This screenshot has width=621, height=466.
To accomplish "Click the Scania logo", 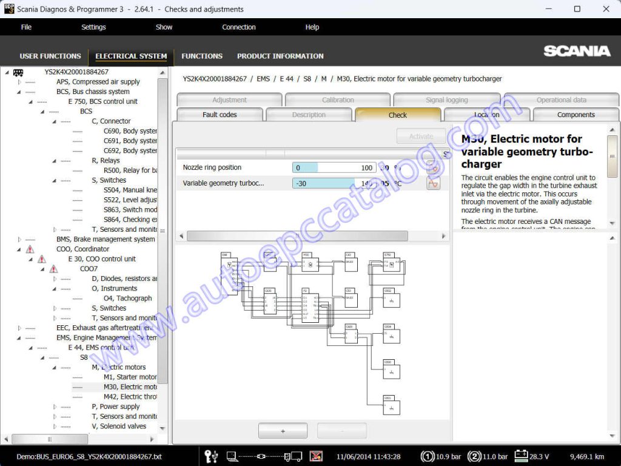I will (576, 52).
